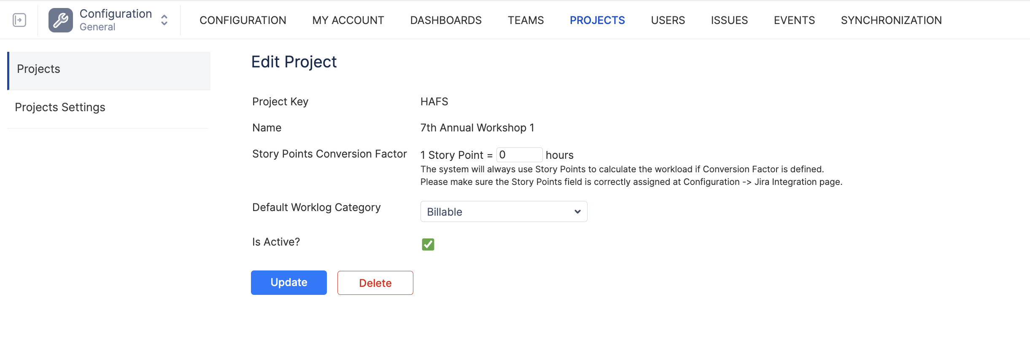Open the Users tab
The width and height of the screenshot is (1030, 337).
tap(668, 20)
